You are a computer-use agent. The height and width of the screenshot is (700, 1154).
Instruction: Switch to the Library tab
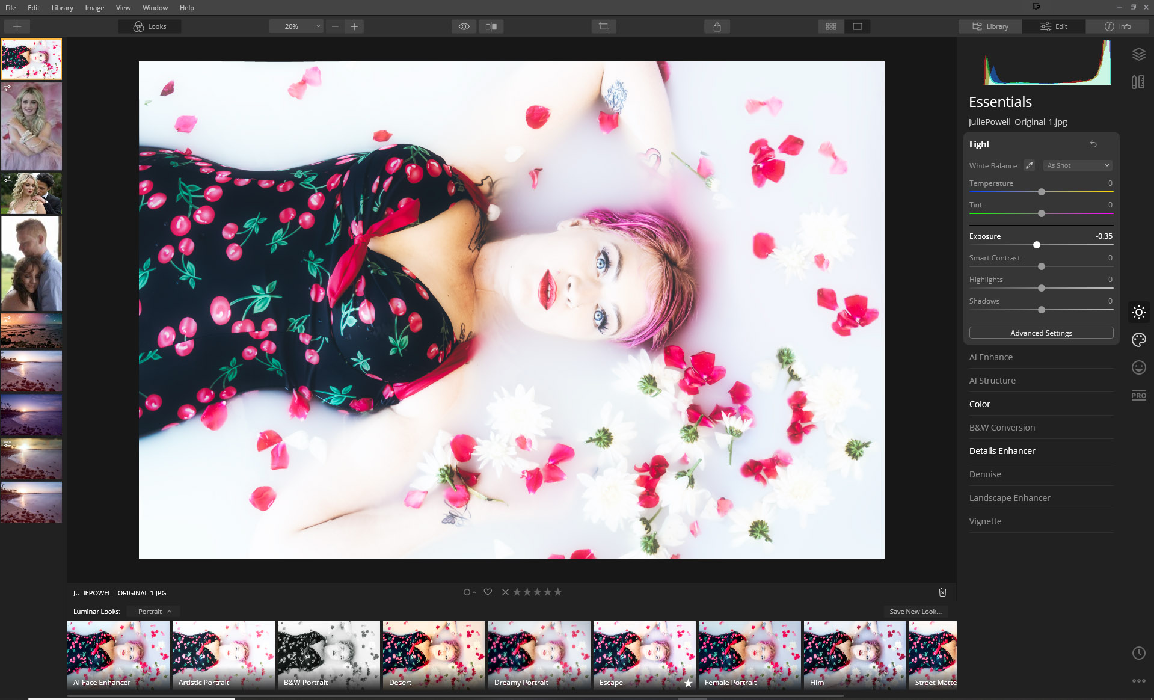tap(990, 26)
